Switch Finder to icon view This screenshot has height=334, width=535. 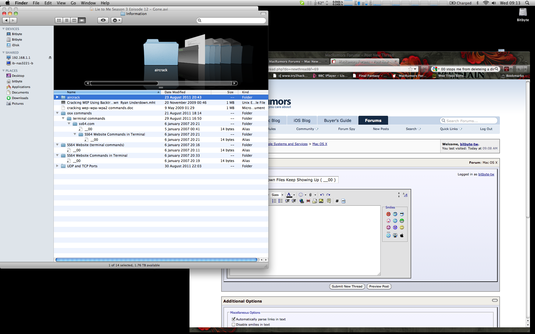pos(59,20)
